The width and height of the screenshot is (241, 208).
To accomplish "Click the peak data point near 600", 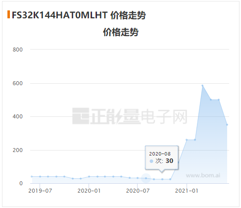I will (x=202, y=86).
